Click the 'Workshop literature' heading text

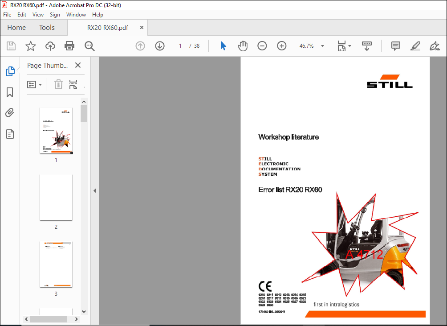point(289,137)
